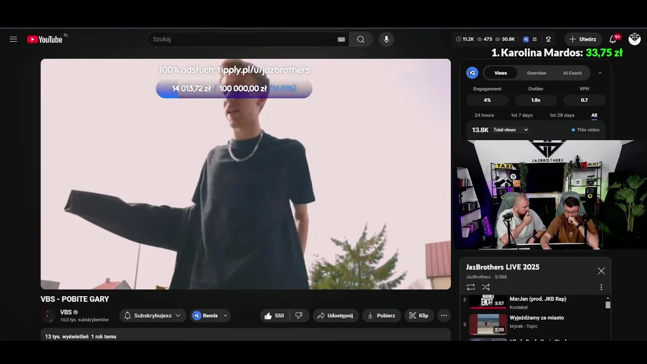Click the tipply donation goal progress bar
Image resolution: width=647 pixels, height=364 pixels.
click(x=234, y=88)
